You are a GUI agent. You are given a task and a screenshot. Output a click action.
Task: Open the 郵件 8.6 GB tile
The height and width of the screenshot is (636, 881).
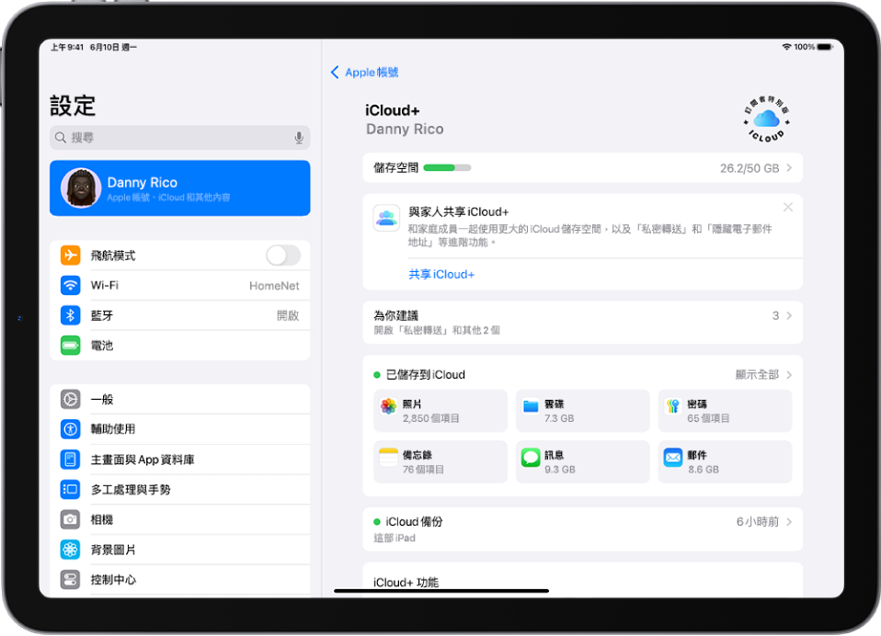point(725,462)
